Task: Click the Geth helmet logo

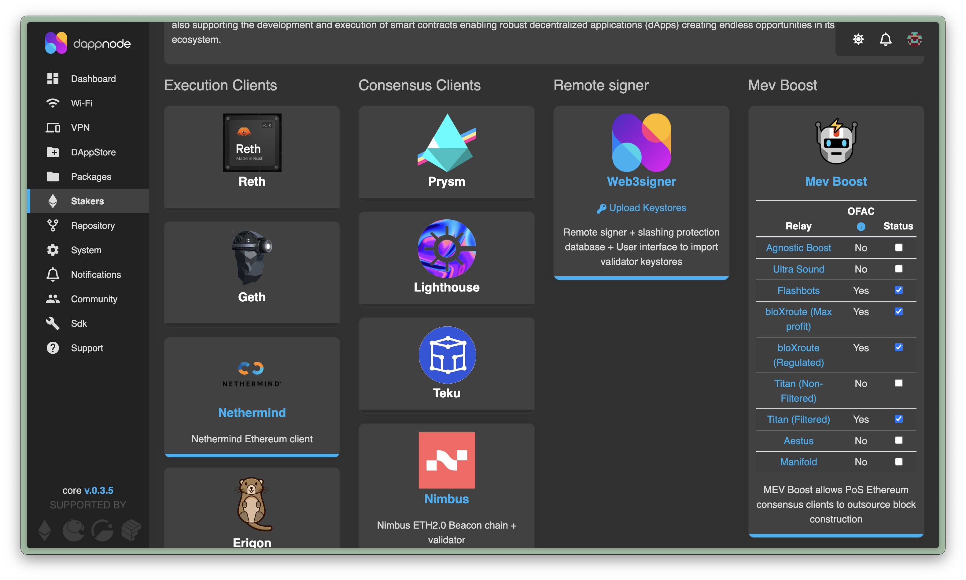Action: click(x=252, y=258)
